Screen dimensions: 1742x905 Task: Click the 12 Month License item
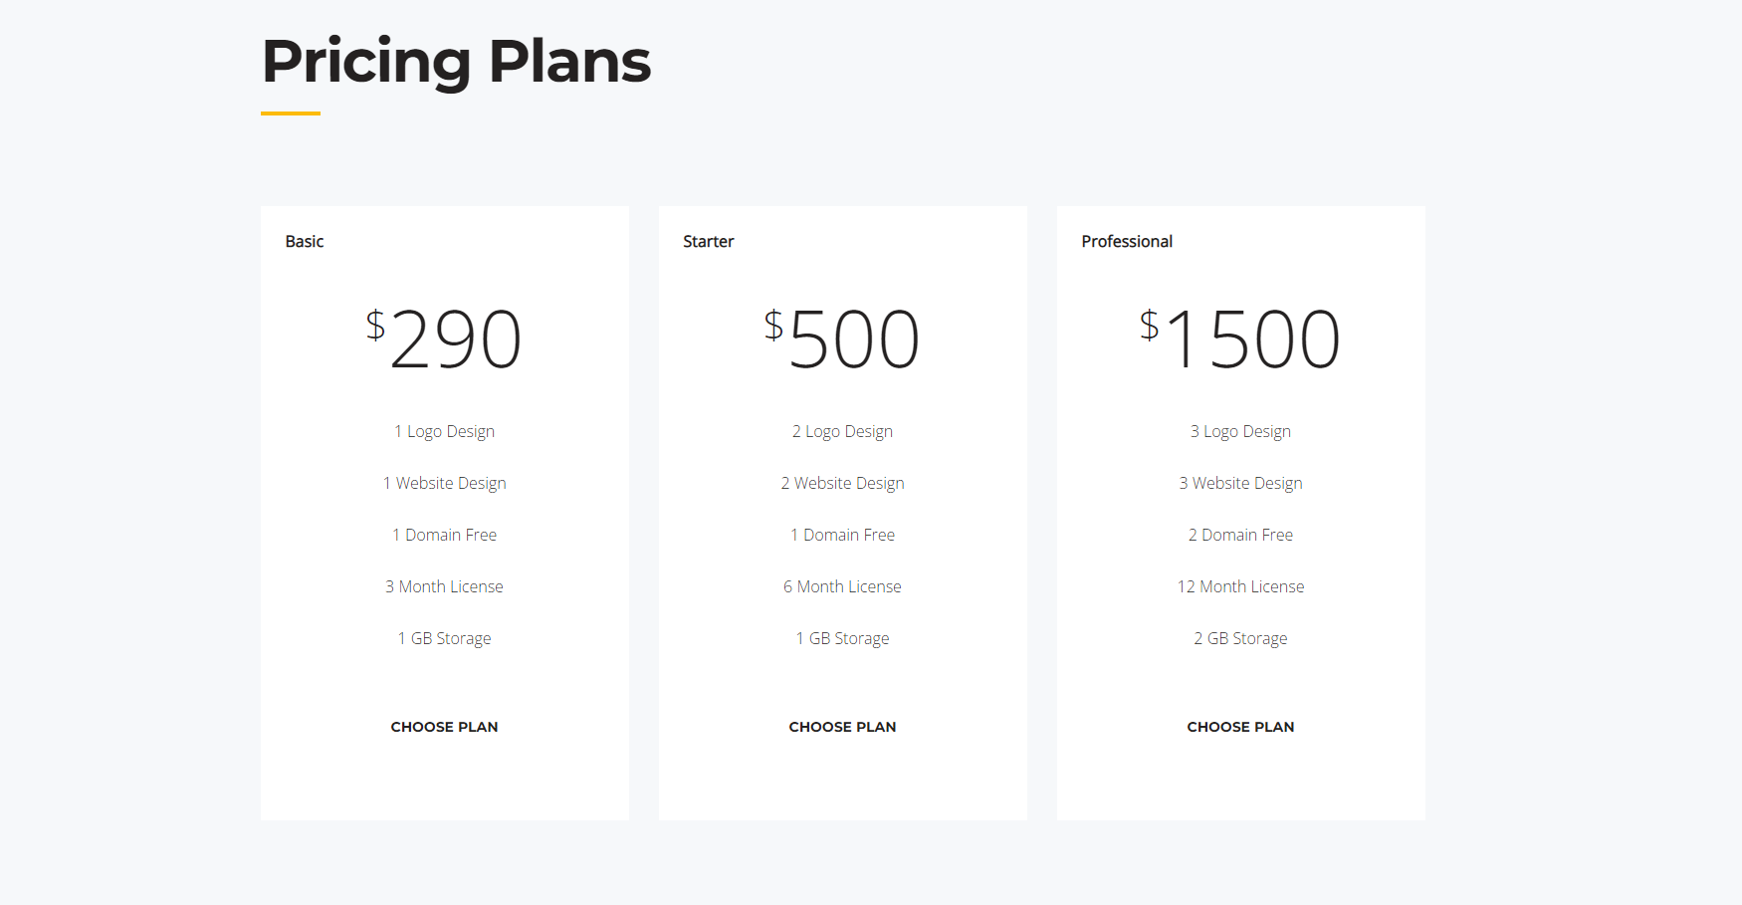point(1240,586)
